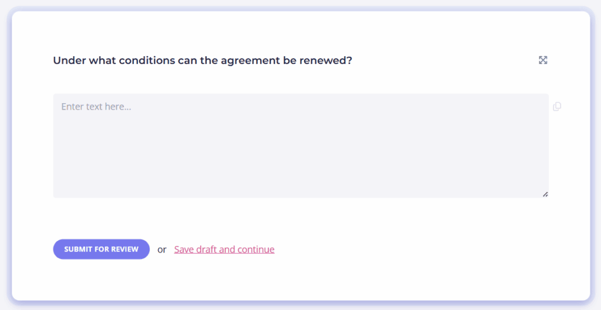Expand the question to fullscreen view
Viewport: 601px width, 310px height.
coord(543,60)
